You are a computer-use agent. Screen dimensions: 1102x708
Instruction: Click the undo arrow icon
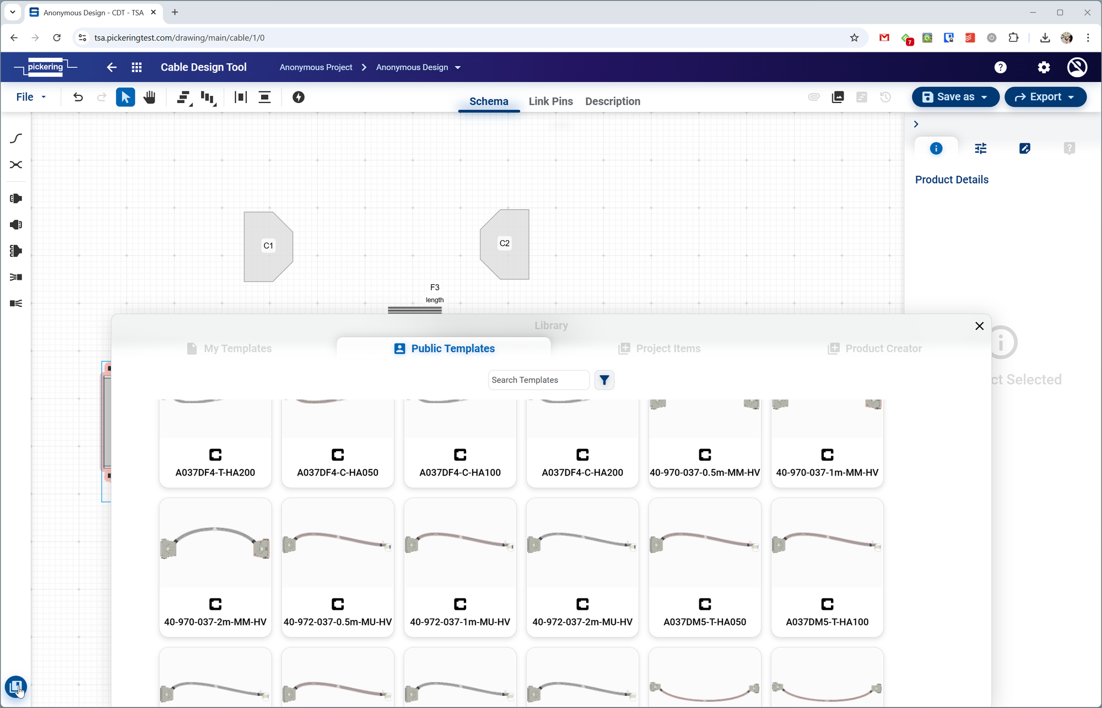(x=78, y=98)
